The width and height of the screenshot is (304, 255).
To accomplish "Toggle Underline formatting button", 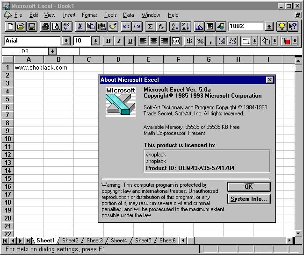I will 130,41.
